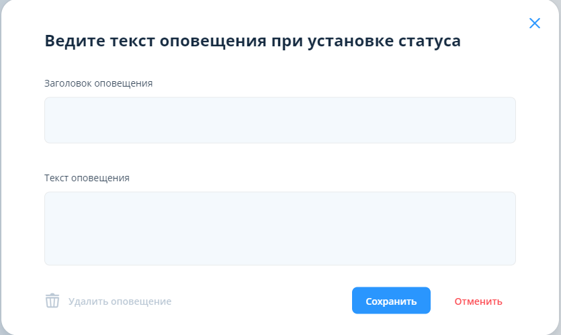The width and height of the screenshot is (561, 335).
Task: Place cursor in the notification body box
Action: click(279, 228)
